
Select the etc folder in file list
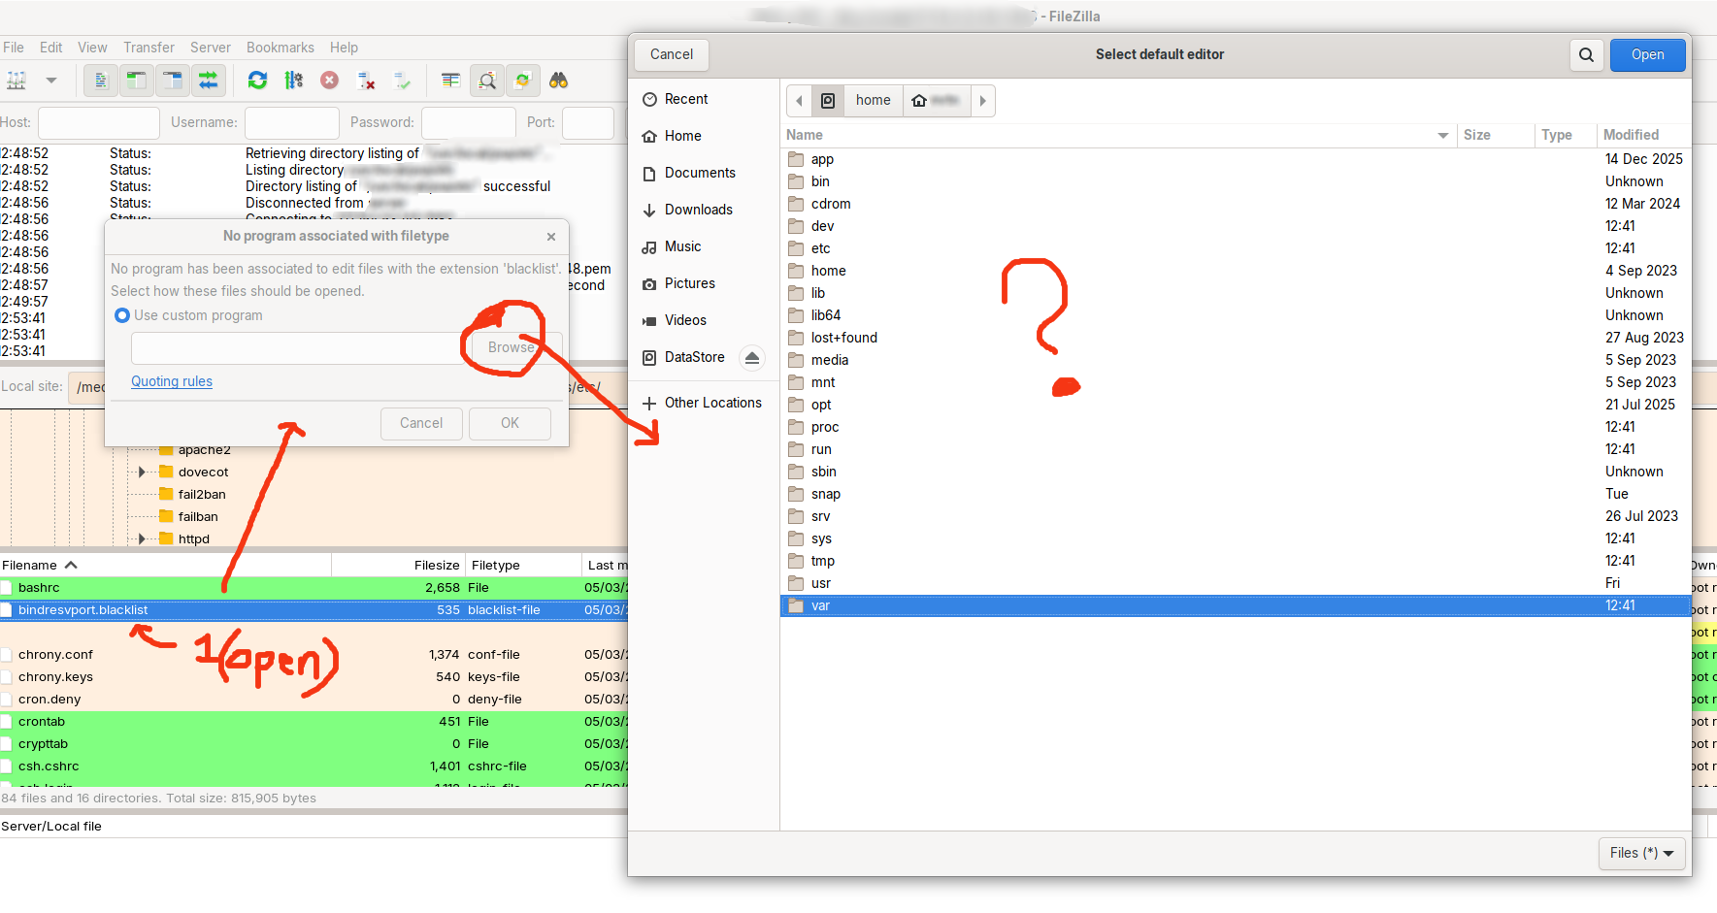point(821,248)
